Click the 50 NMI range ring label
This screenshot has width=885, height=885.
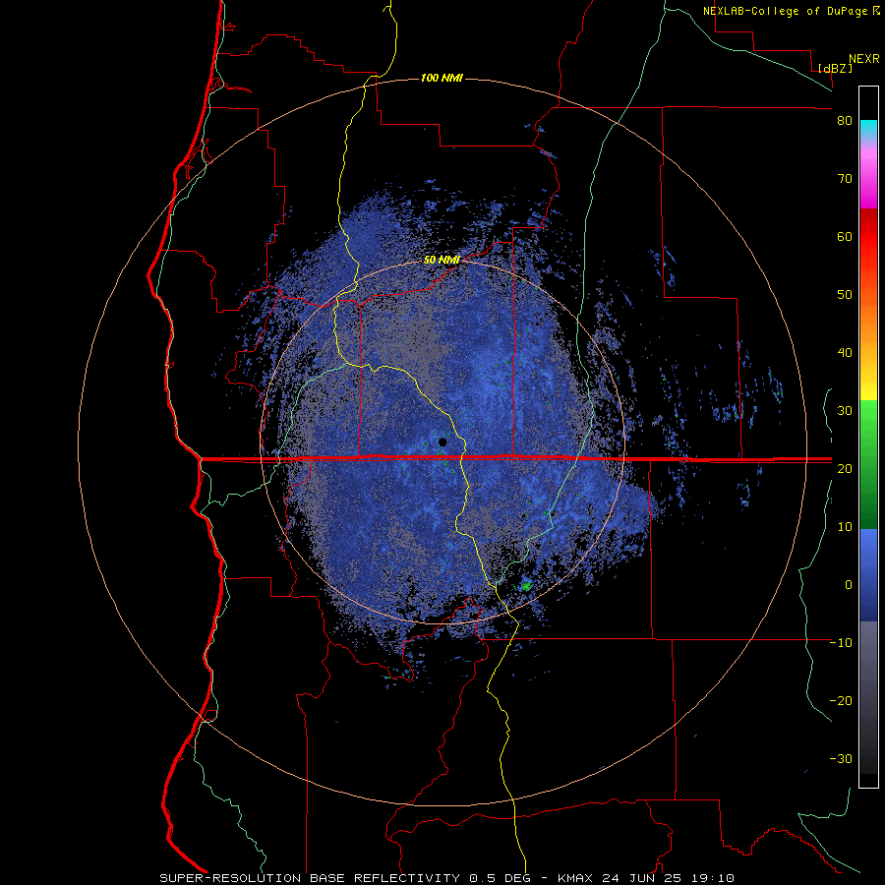coord(442,260)
